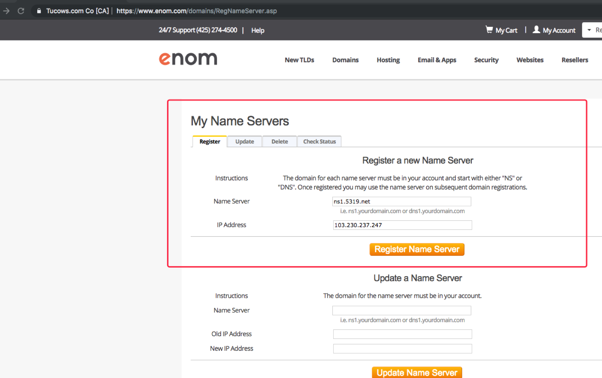
Task: Open the Email & Apps menu
Action: tap(437, 60)
